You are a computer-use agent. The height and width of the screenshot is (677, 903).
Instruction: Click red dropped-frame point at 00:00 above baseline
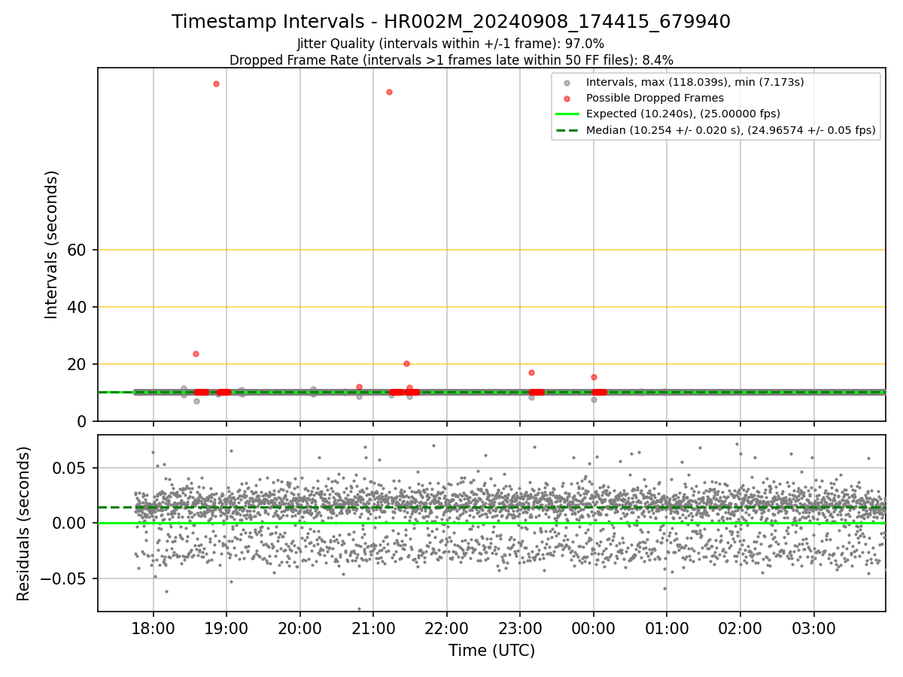point(594,377)
